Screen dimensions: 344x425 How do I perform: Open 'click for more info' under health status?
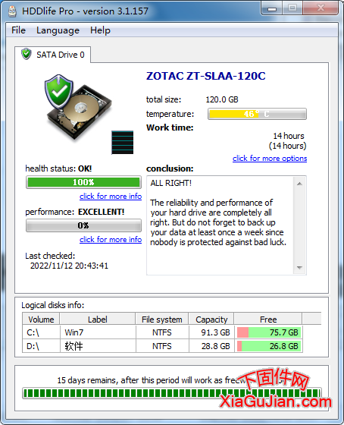coord(111,196)
